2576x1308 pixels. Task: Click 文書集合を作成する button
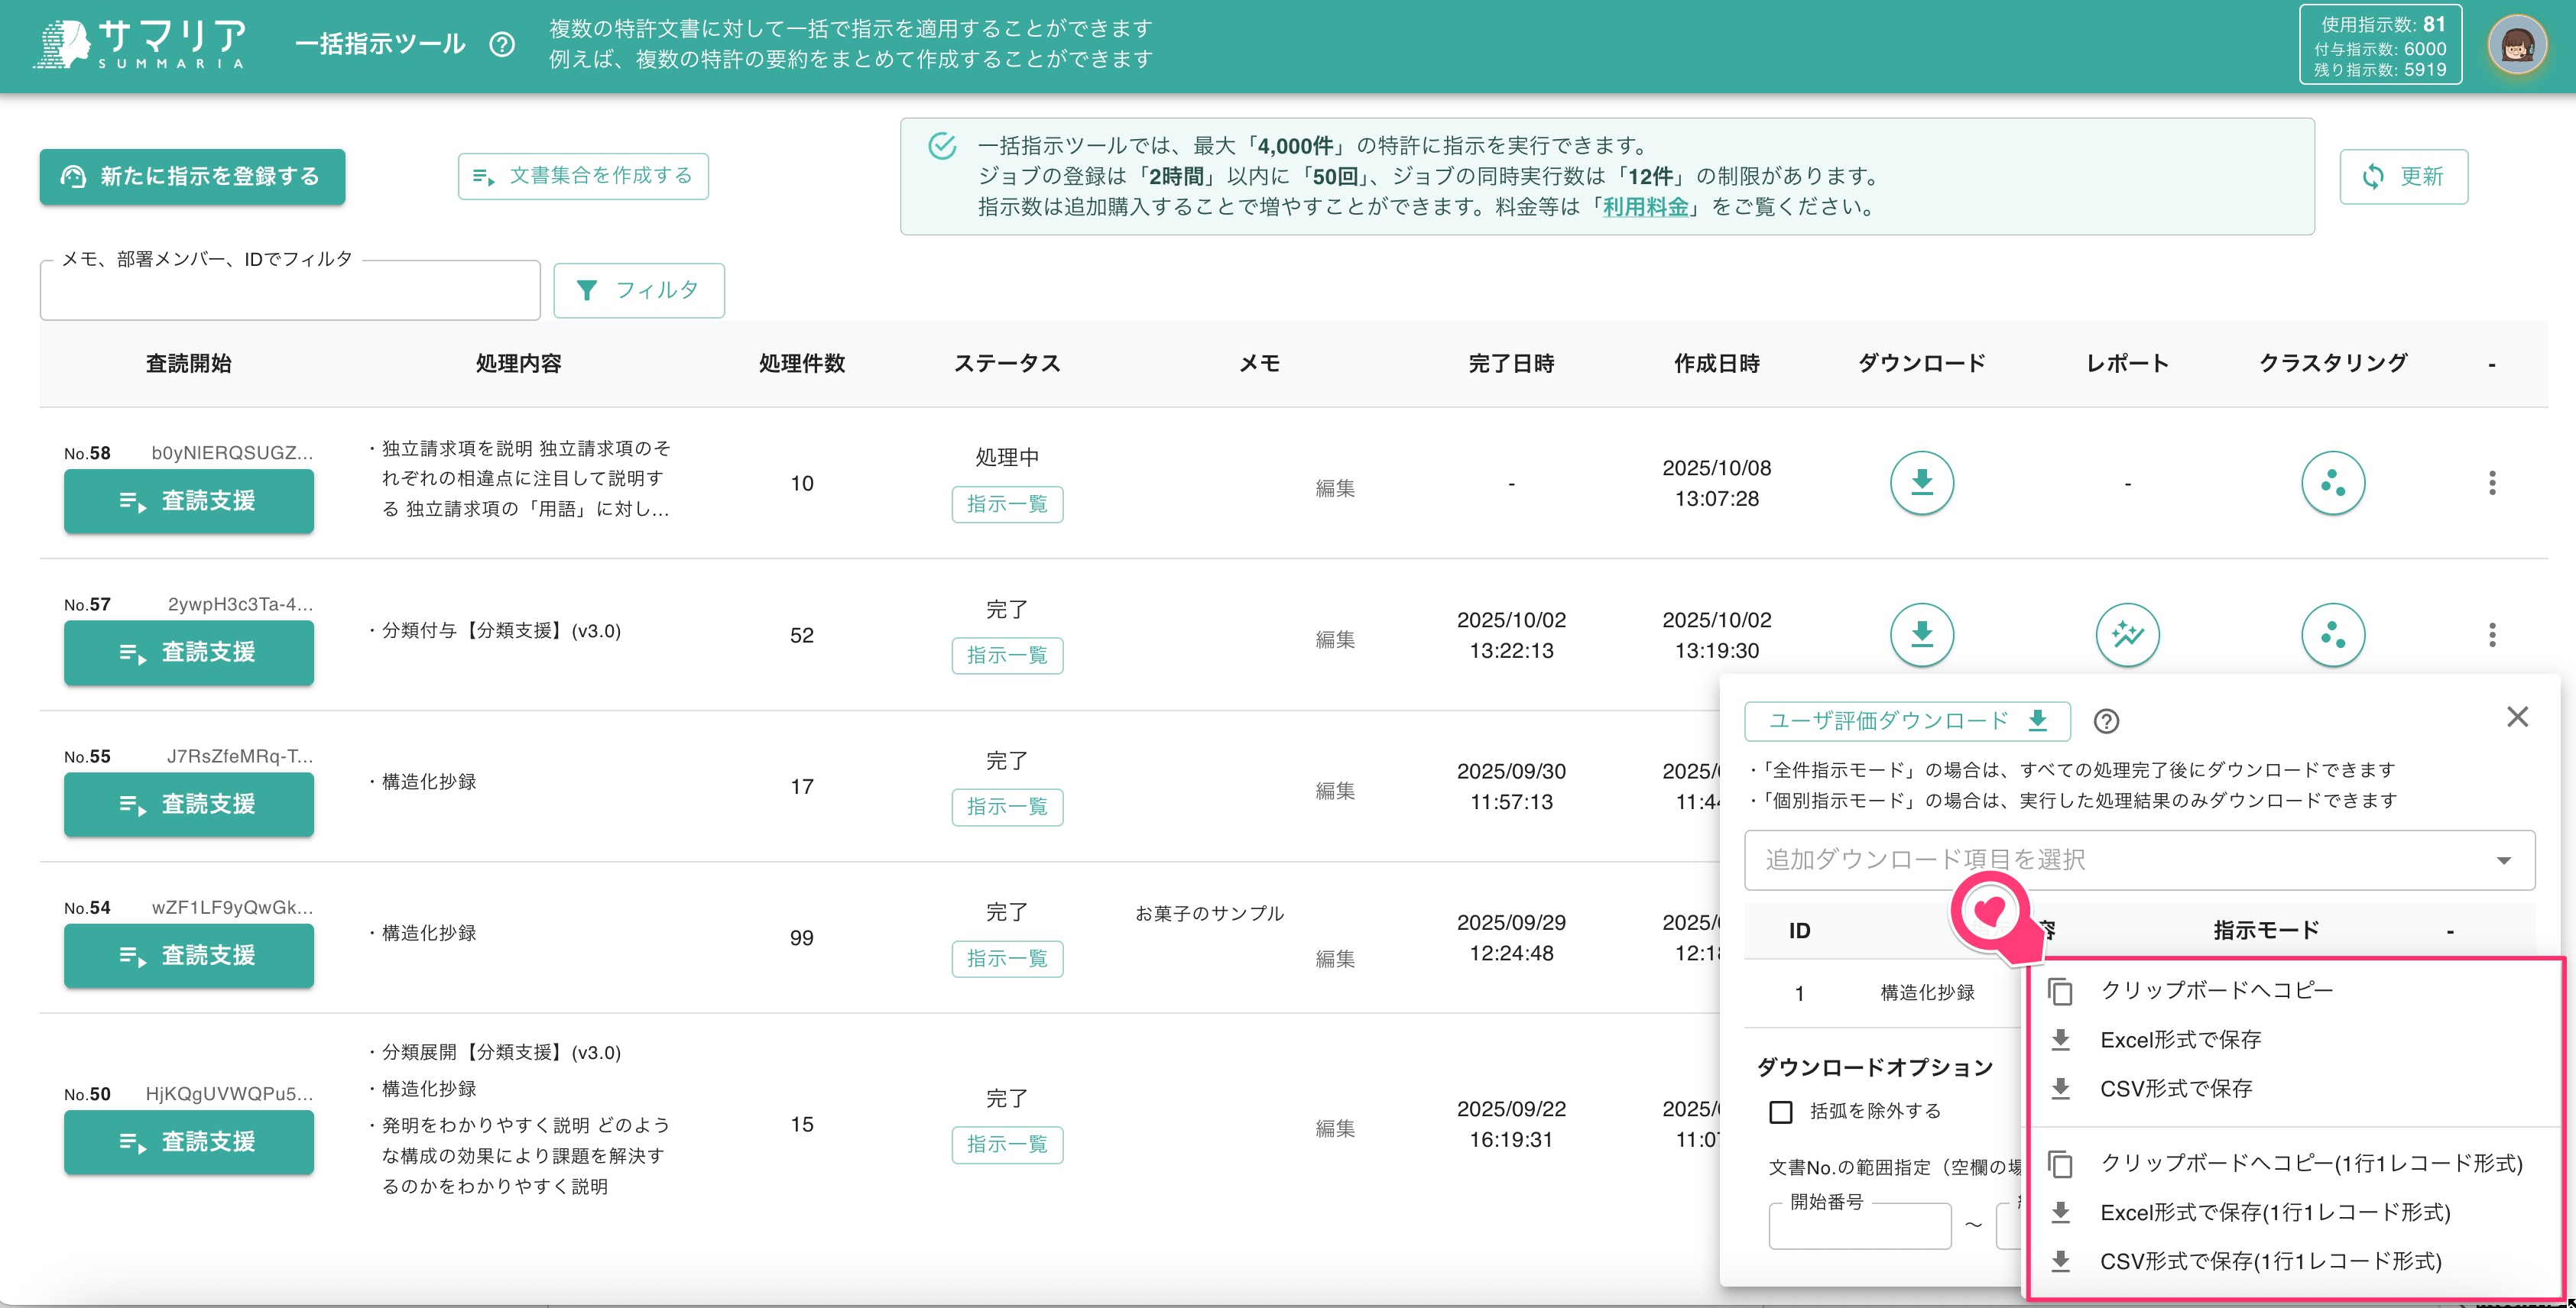coord(583,176)
